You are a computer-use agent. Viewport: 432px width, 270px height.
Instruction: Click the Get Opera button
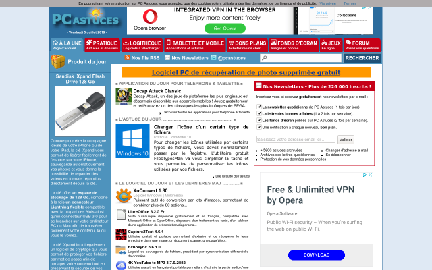point(225,28)
